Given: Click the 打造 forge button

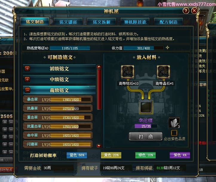Looking at the screenshot, I should click(x=145, y=136).
